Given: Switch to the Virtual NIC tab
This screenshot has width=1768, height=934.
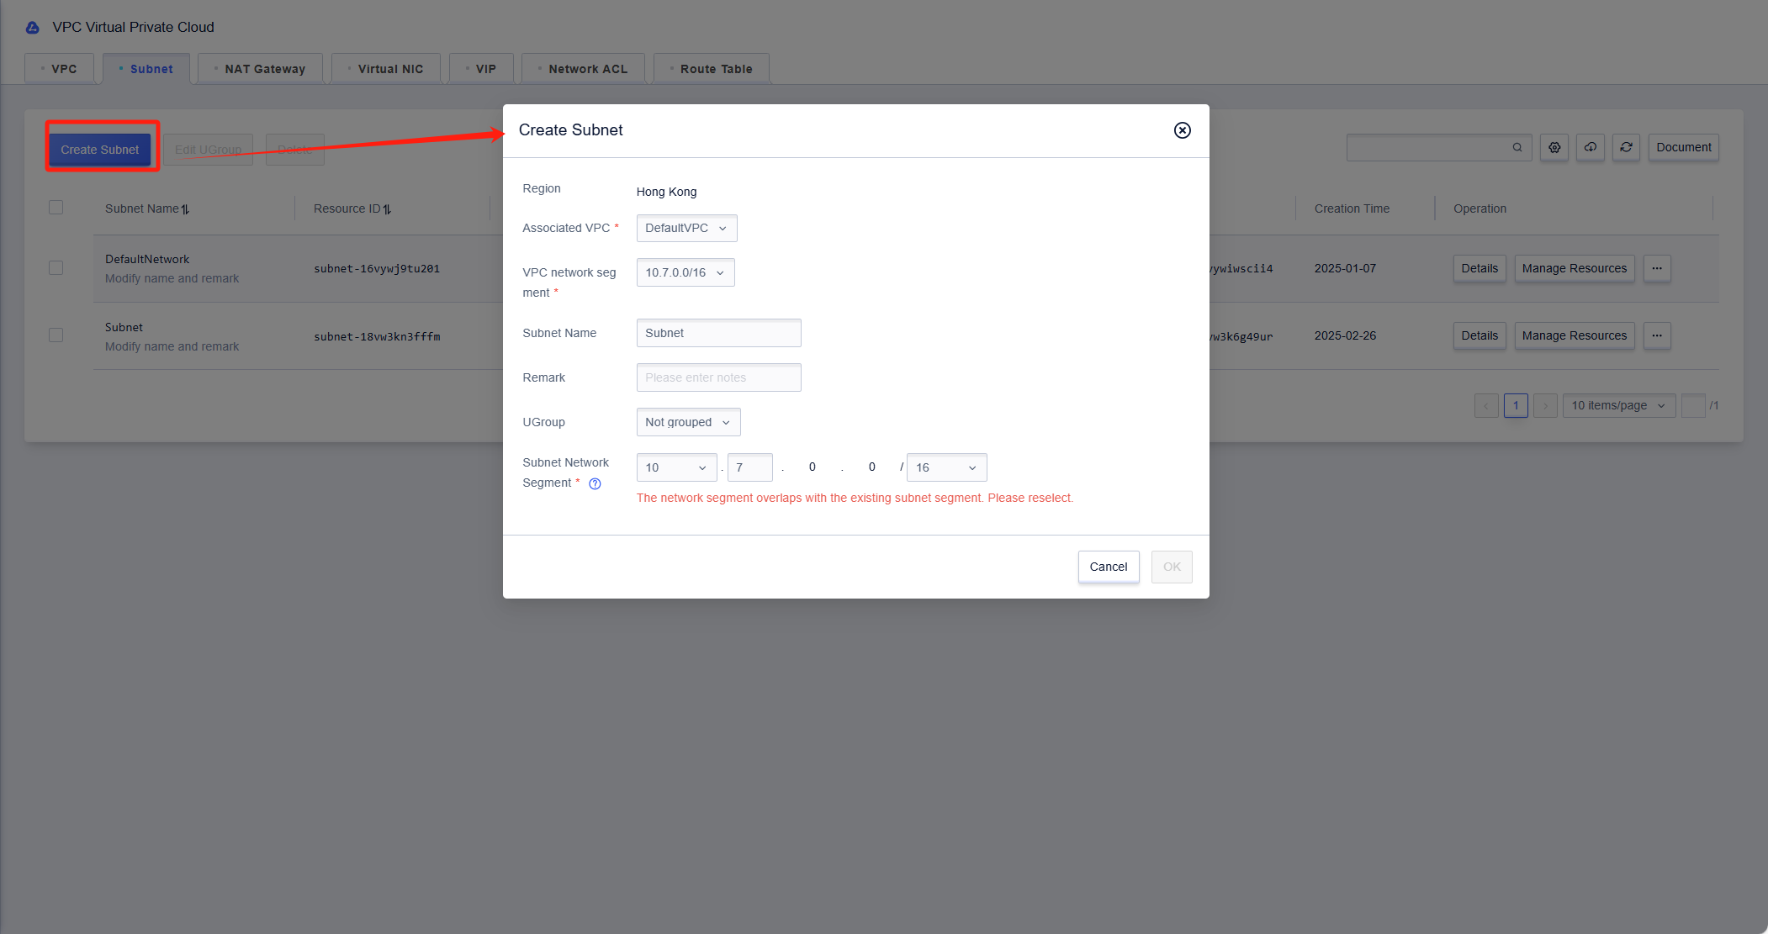Looking at the screenshot, I should pyautogui.click(x=386, y=69).
